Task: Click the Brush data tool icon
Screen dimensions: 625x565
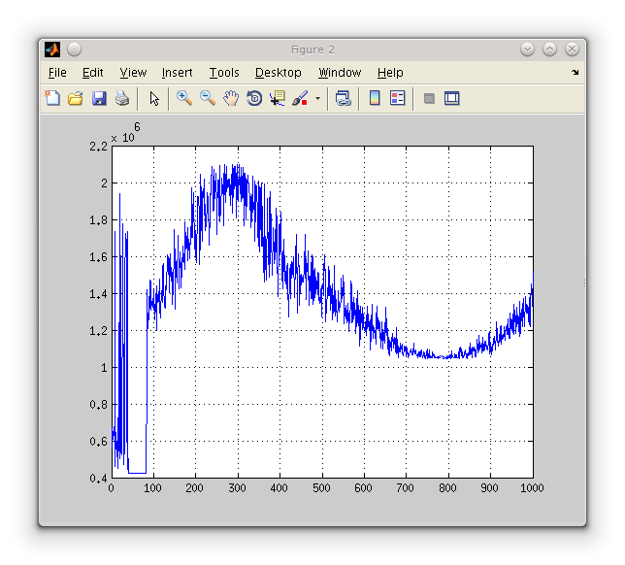Action: click(x=300, y=98)
